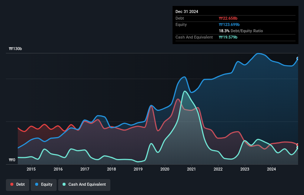Click the ₩19.579b cash value
The width and height of the screenshot is (304, 195).
pos(228,37)
